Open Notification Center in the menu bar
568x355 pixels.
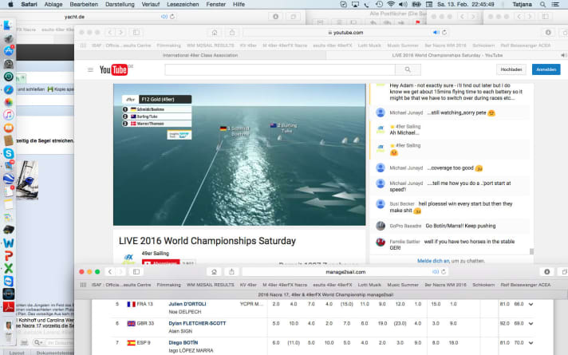[x=555, y=4]
